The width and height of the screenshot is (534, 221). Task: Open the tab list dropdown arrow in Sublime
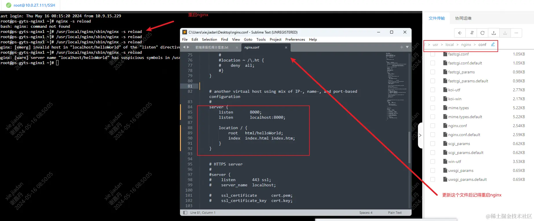407,47
